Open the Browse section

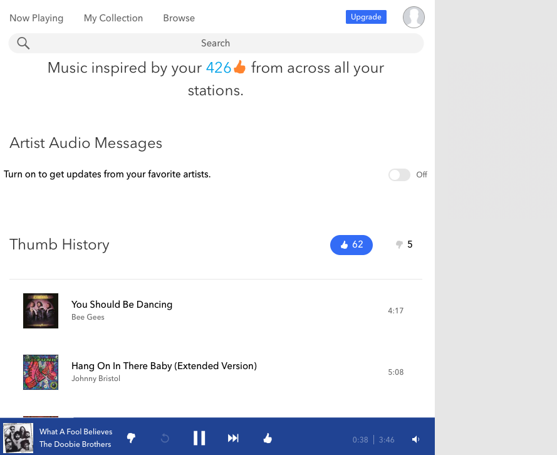pos(179,18)
